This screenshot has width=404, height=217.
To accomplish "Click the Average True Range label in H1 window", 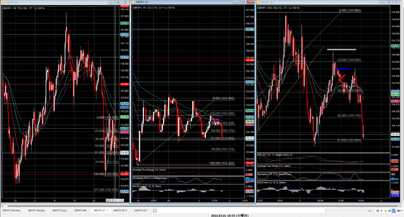I will tap(149, 170).
